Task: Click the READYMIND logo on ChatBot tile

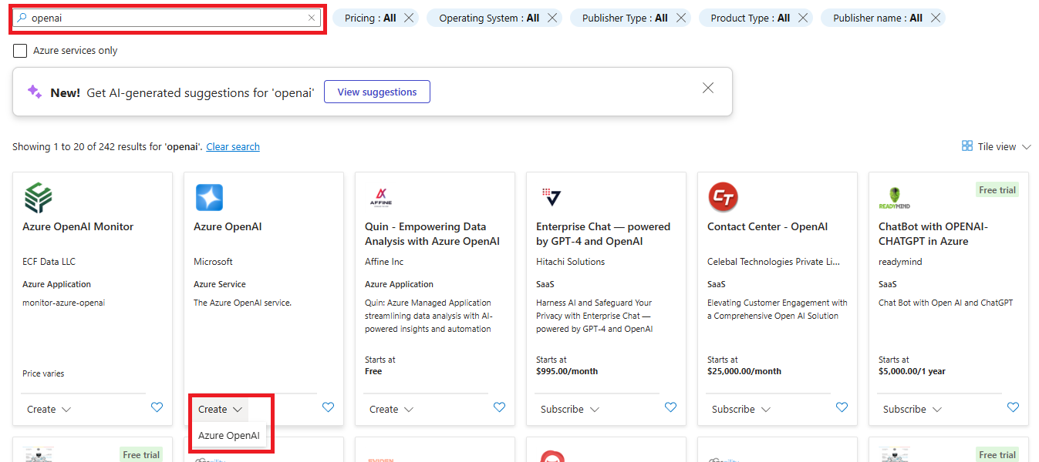Action: [x=894, y=198]
